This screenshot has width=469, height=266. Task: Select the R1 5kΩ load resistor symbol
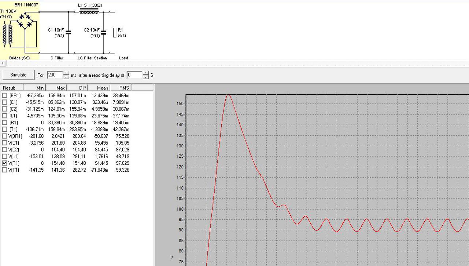click(115, 32)
